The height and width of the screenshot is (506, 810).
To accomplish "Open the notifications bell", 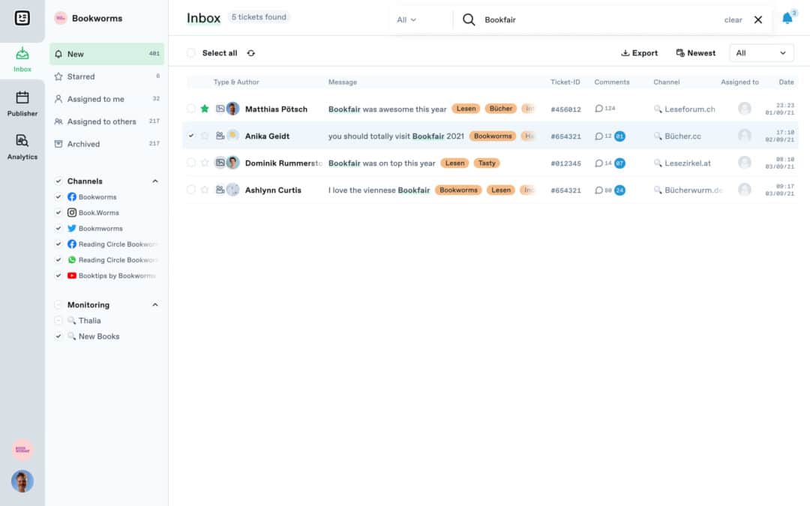I will click(x=787, y=19).
